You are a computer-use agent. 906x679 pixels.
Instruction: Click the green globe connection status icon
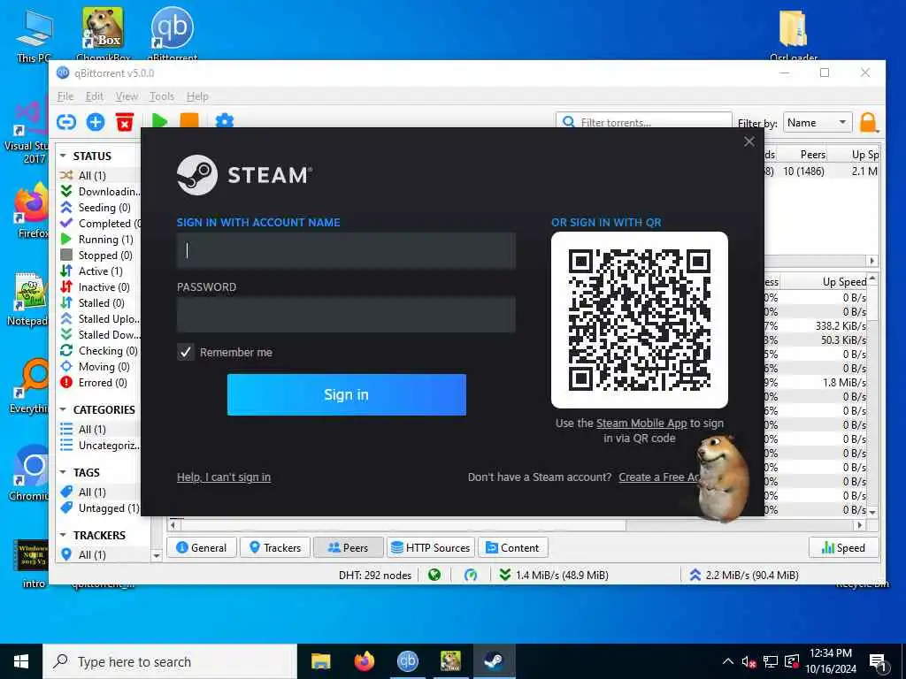pyautogui.click(x=434, y=575)
